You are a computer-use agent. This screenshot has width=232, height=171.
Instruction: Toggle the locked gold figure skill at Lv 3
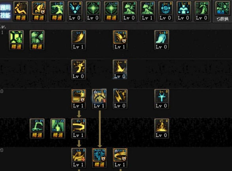[99, 99]
